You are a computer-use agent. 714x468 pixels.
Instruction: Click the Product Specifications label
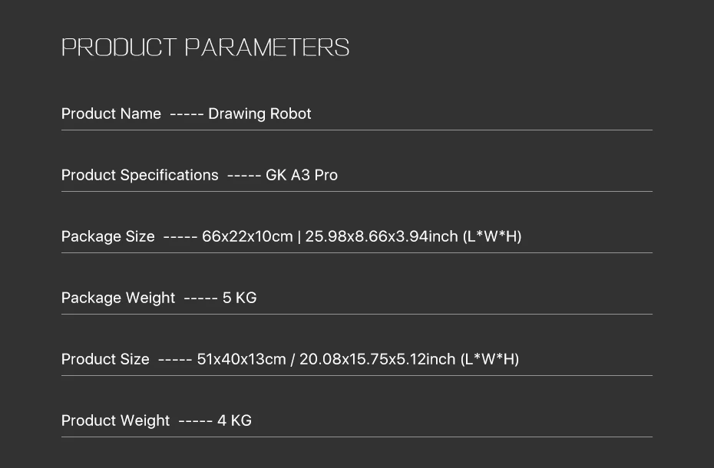click(x=140, y=175)
